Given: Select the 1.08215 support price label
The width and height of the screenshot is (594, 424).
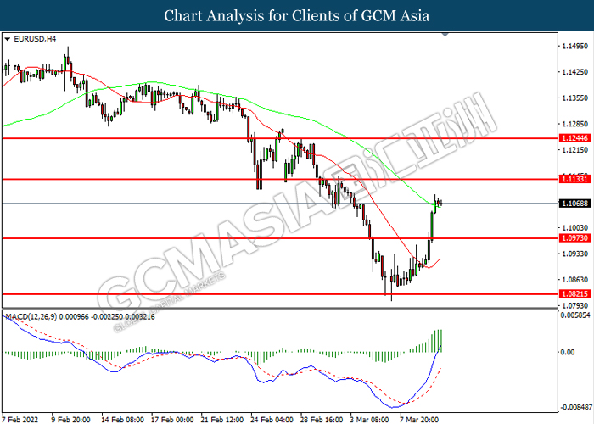Looking at the screenshot, I should click(574, 293).
